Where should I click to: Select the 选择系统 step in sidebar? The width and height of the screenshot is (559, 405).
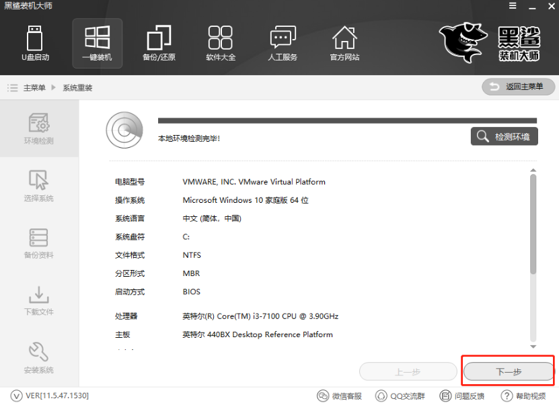point(38,186)
